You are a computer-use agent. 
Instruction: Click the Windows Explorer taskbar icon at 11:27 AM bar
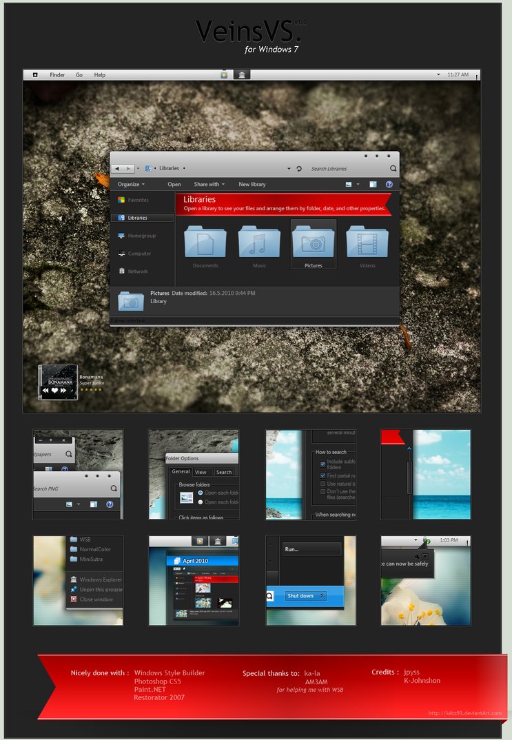point(242,74)
